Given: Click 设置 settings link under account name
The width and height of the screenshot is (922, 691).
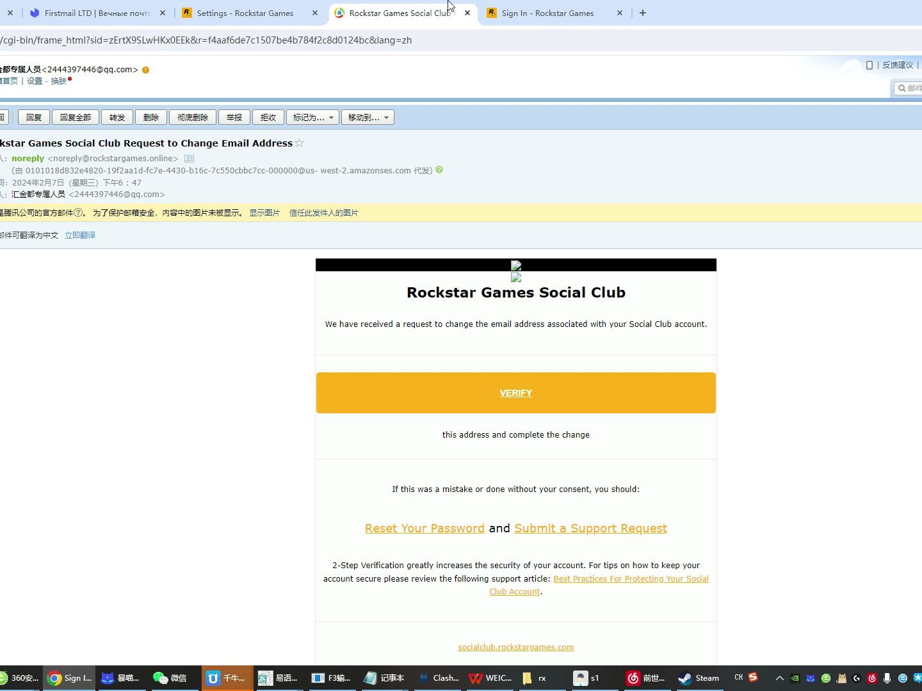Looking at the screenshot, I should click(x=35, y=81).
